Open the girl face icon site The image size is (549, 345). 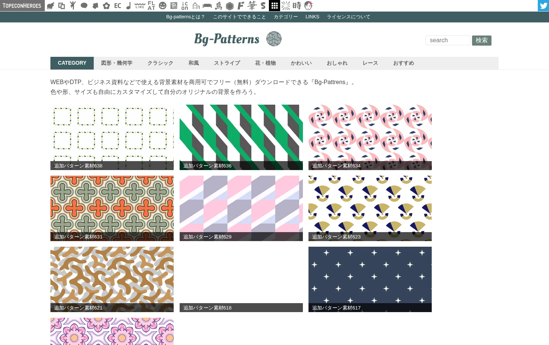[308, 6]
